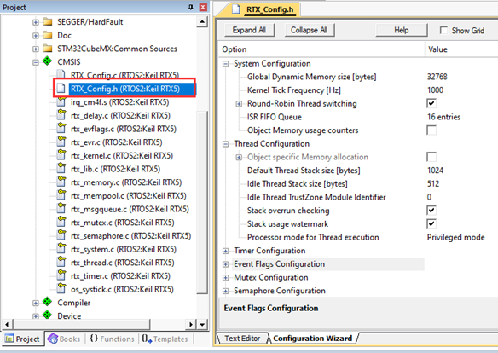The image size is (498, 353).
Task: Uncheck Round-Robin Thread switching
Action: [x=431, y=103]
